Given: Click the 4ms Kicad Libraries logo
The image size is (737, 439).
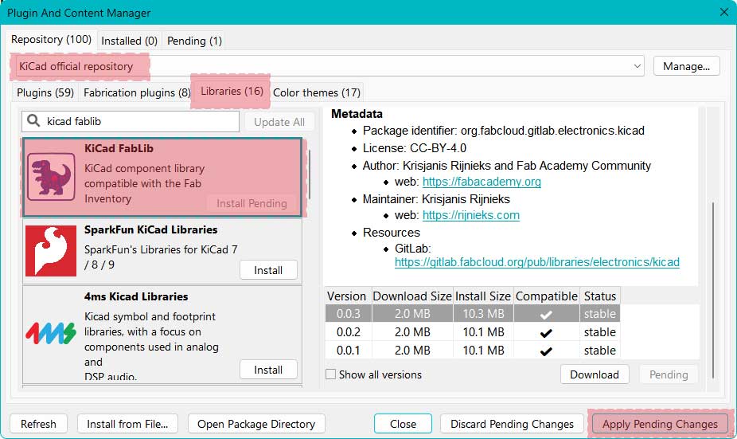Looking at the screenshot, I should coord(51,333).
